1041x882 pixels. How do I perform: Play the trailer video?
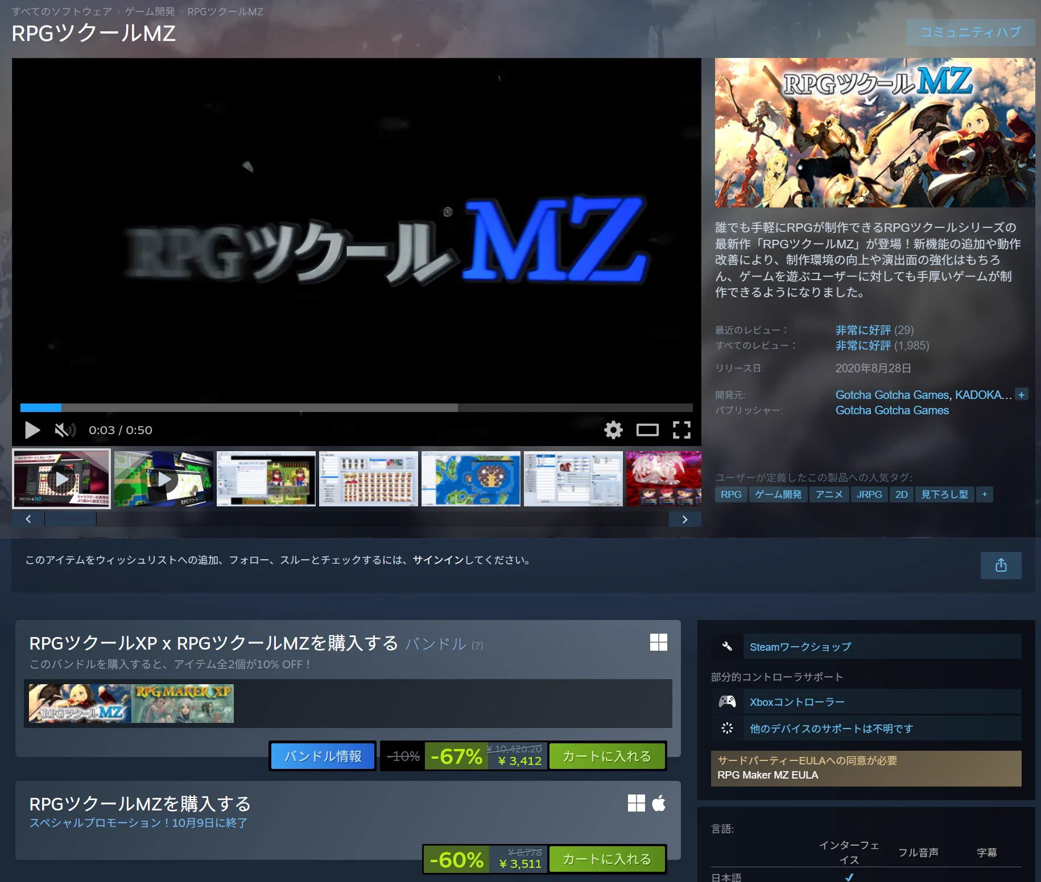32,430
